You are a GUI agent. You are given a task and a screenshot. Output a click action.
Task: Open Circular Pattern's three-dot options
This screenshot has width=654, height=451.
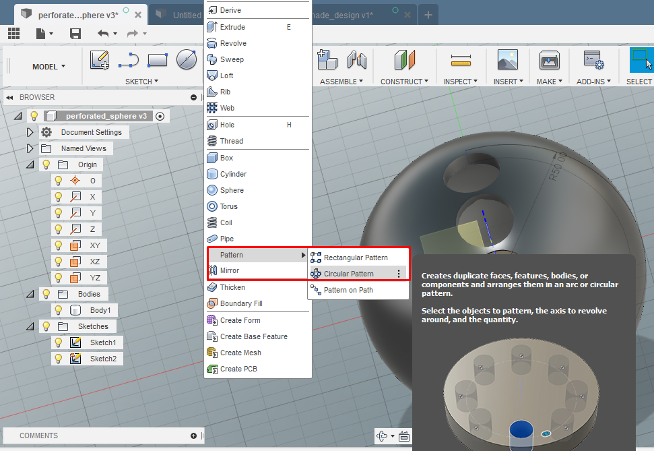point(399,274)
